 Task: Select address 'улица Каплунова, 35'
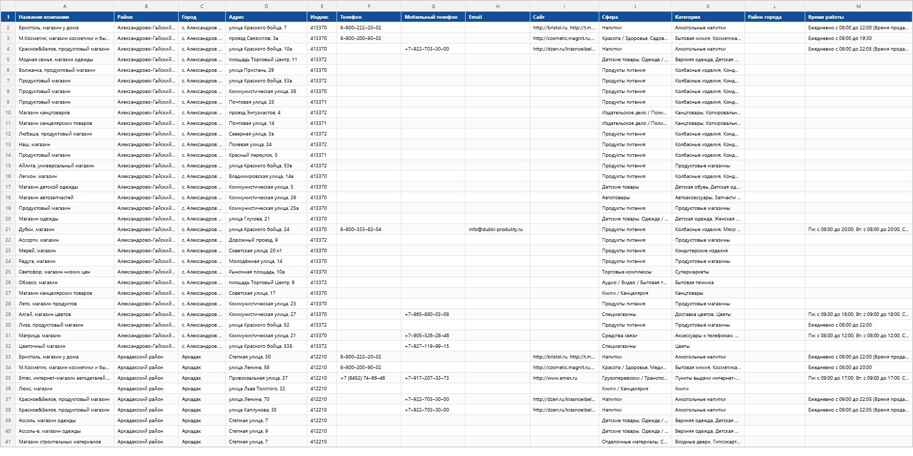point(266,410)
